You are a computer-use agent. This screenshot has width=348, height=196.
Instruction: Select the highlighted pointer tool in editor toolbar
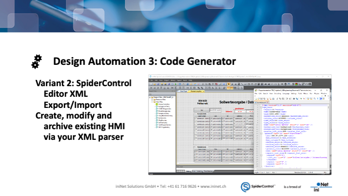(x=229, y=84)
